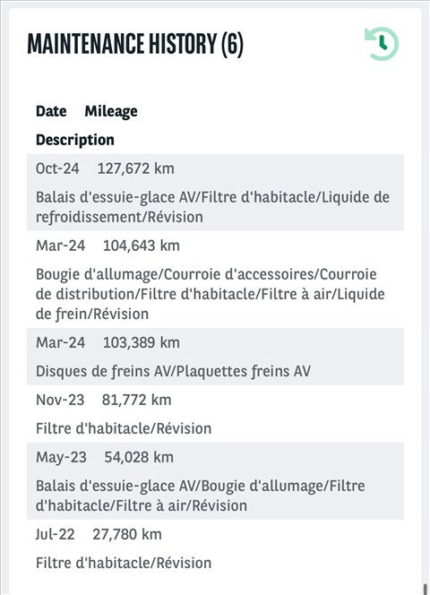This screenshot has width=430, height=595.
Task: Select the 127,672 km mileage value
Action: (x=136, y=168)
